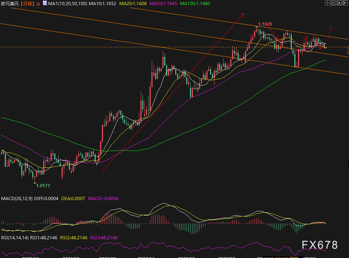
Task: Click the four-arrow move icon at top right
Action: point(327,3)
